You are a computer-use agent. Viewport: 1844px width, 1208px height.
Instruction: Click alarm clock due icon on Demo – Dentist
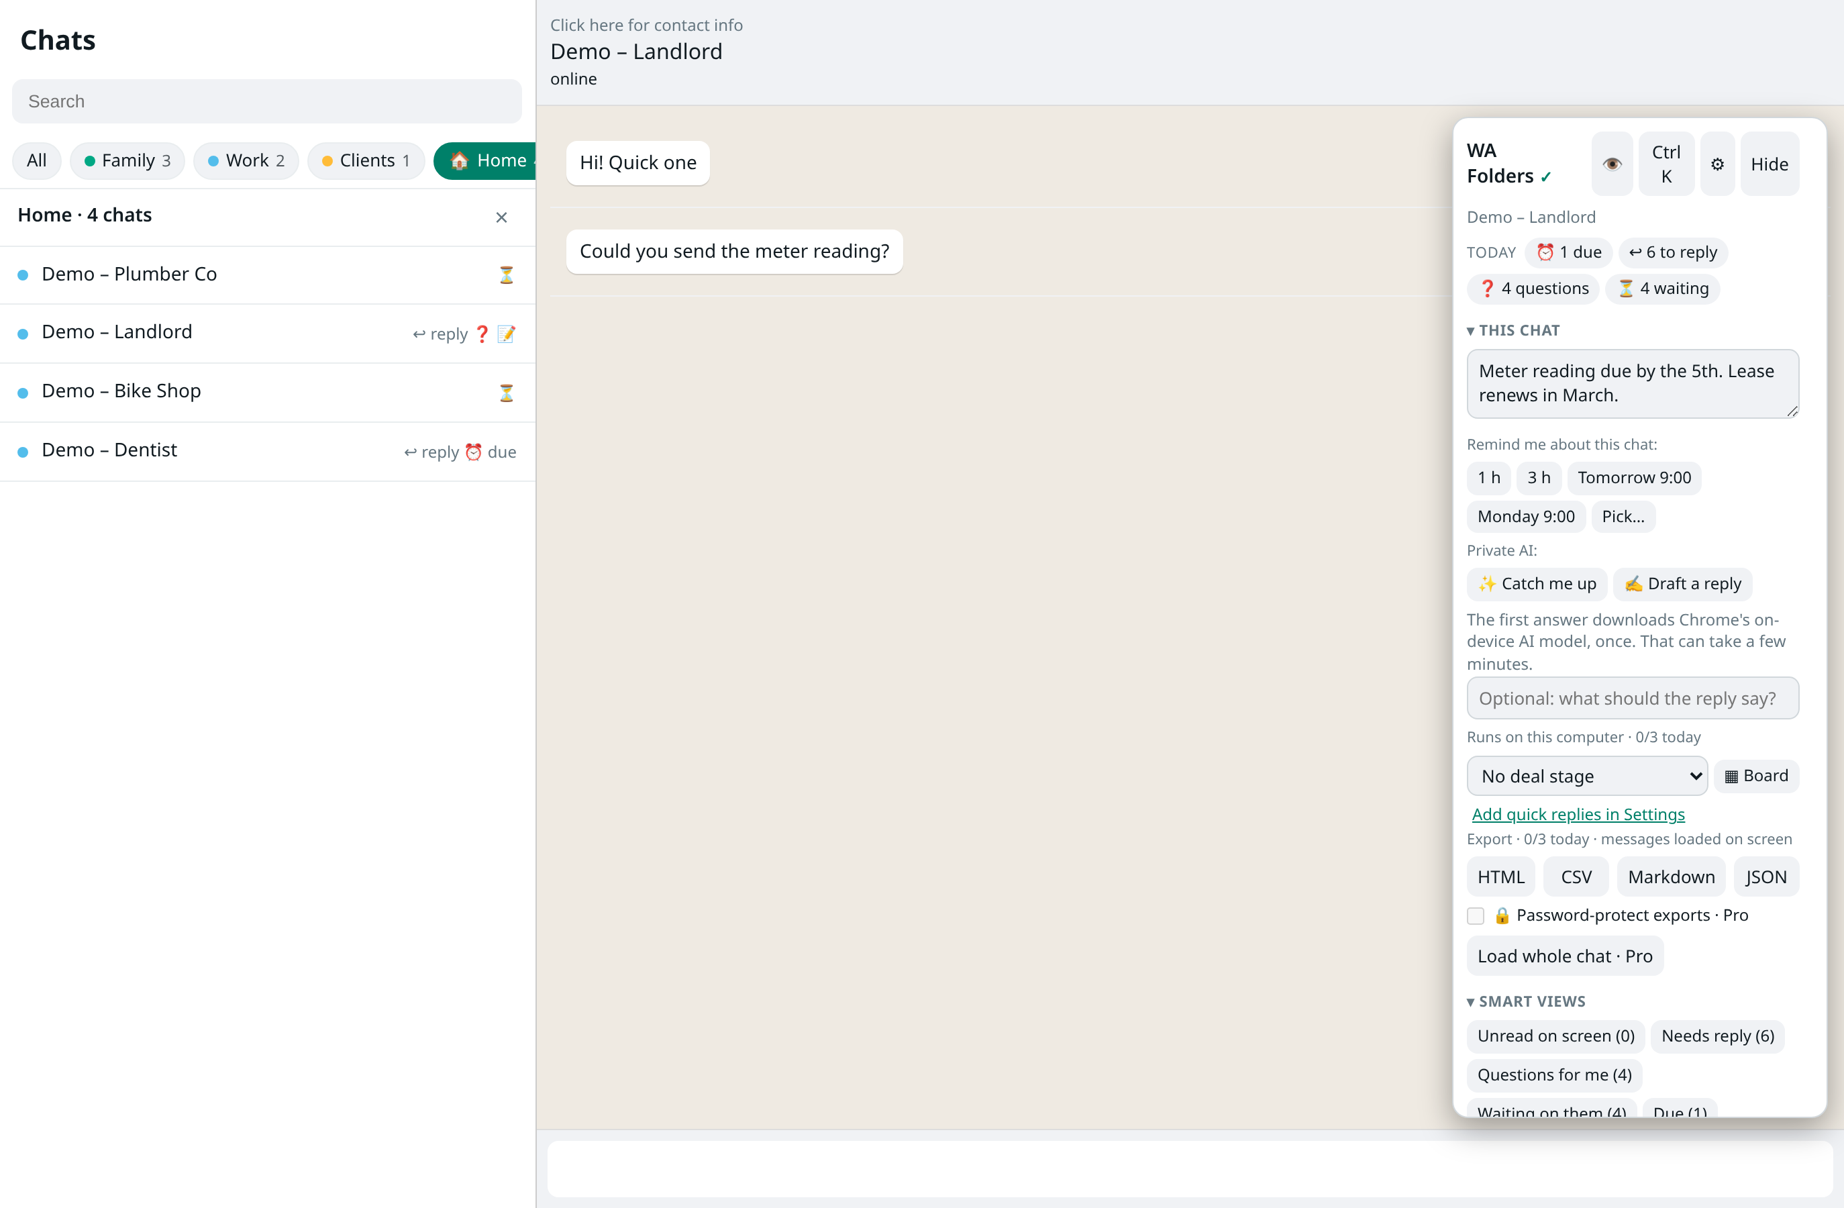point(473,452)
